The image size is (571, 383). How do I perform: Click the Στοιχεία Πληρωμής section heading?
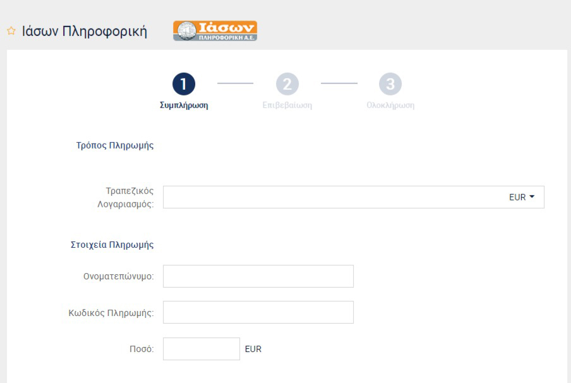[x=112, y=245]
